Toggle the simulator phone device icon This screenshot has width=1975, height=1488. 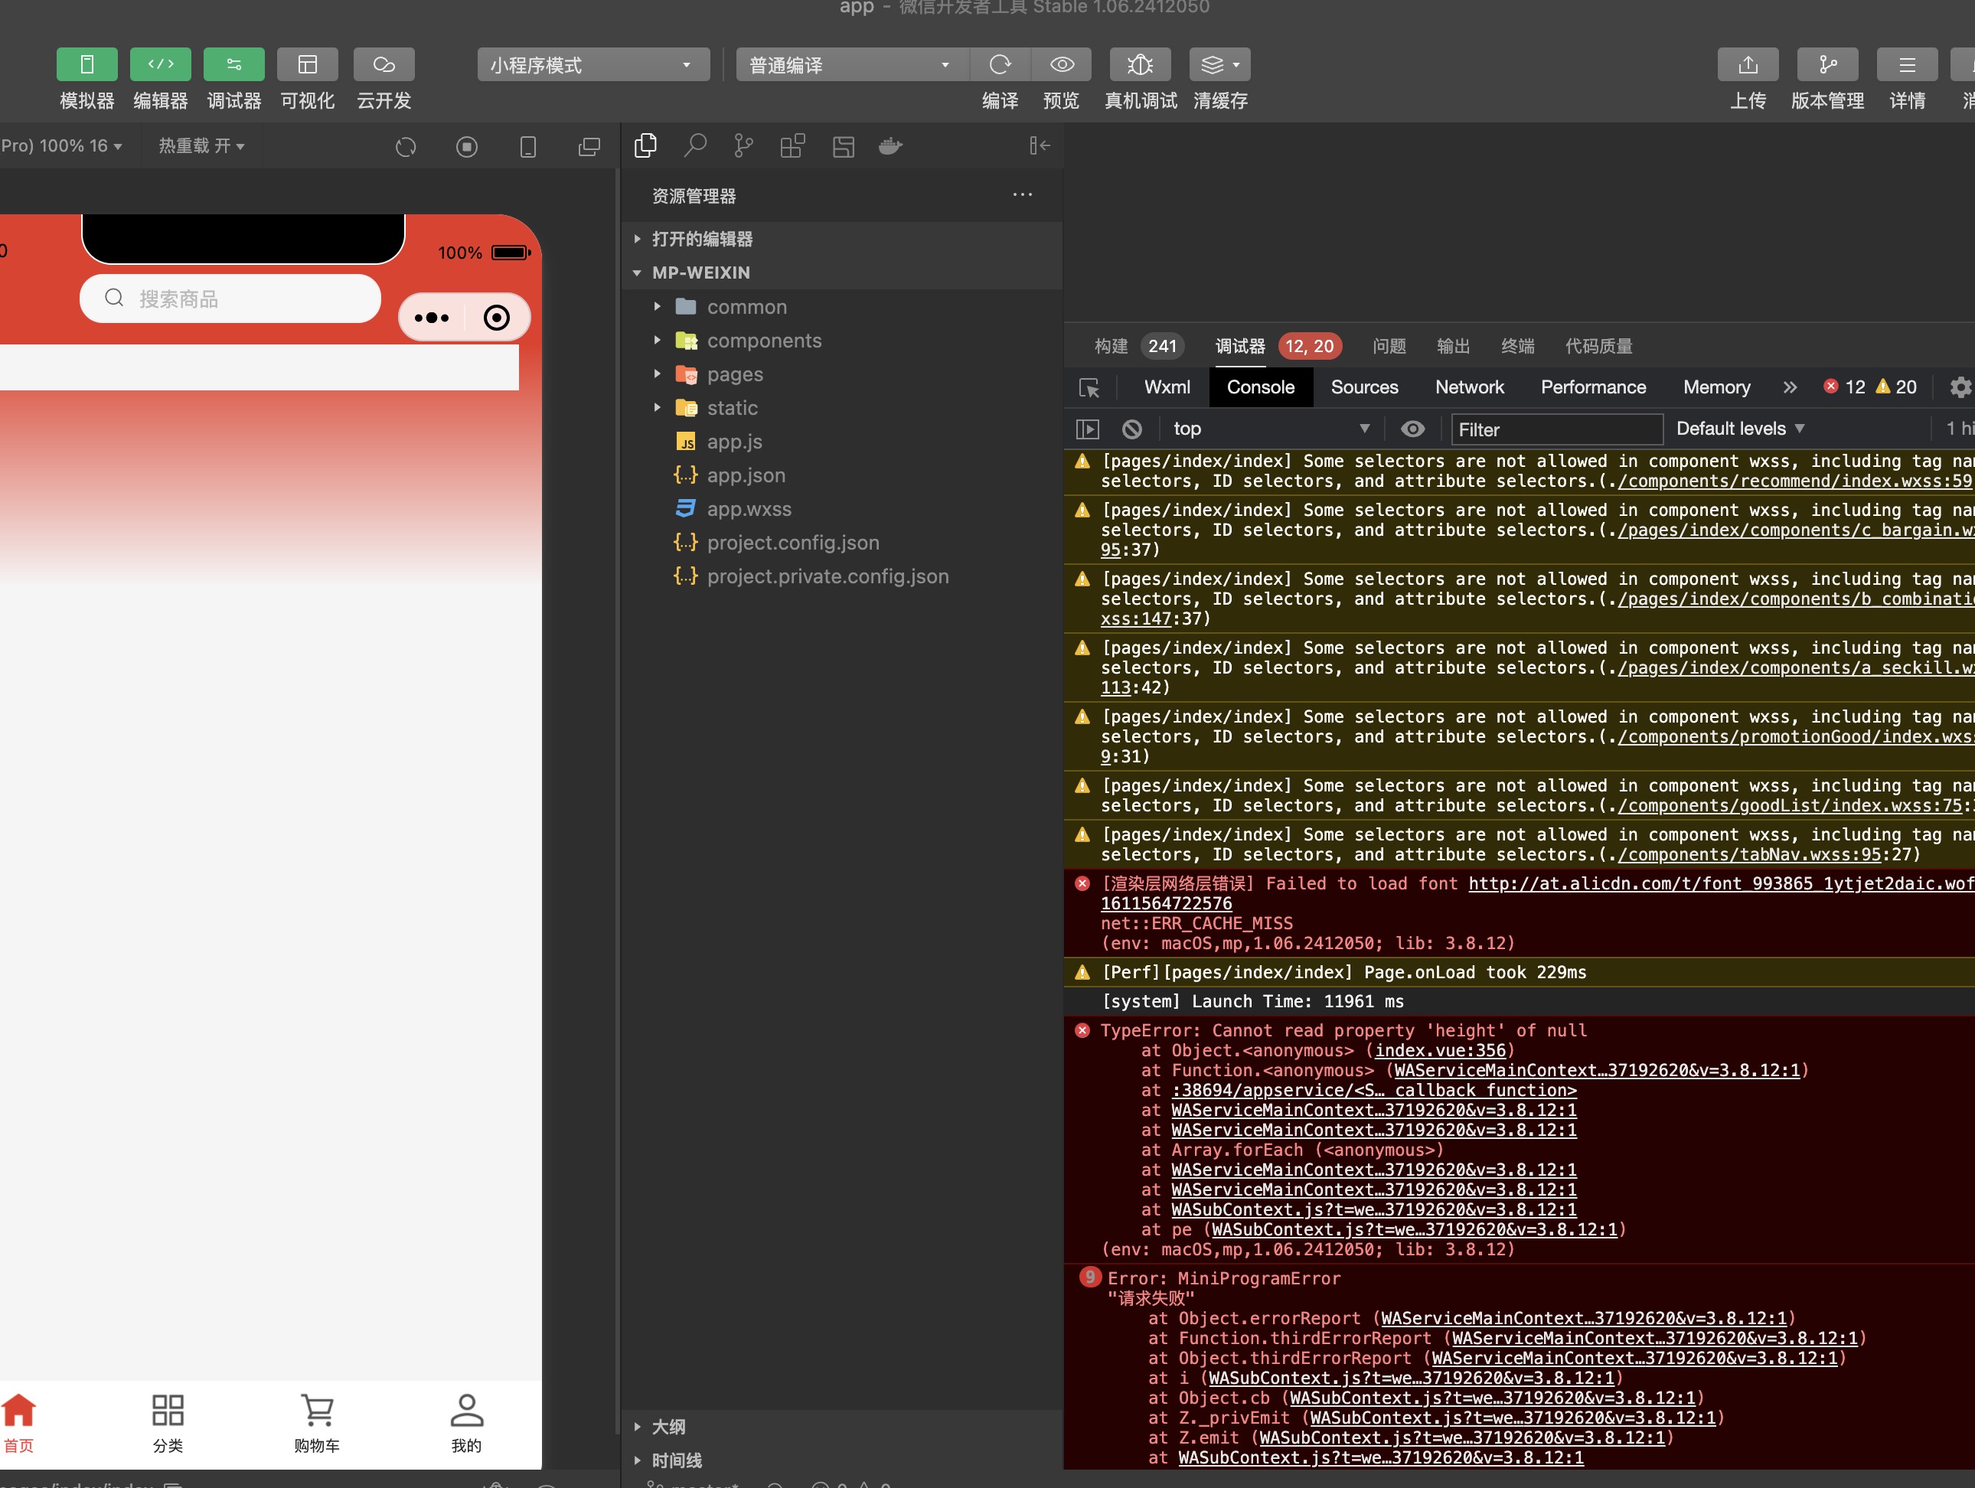(527, 146)
